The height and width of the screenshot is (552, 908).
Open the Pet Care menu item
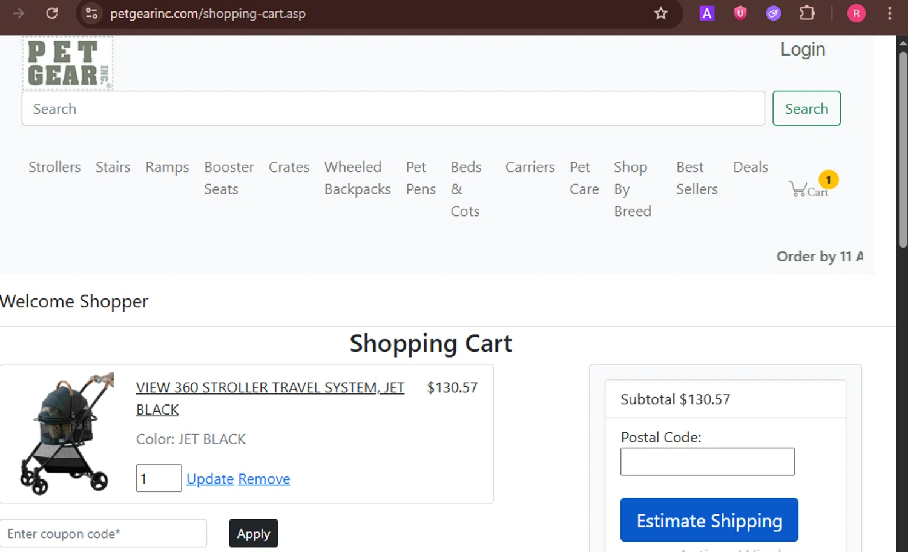[x=584, y=178]
